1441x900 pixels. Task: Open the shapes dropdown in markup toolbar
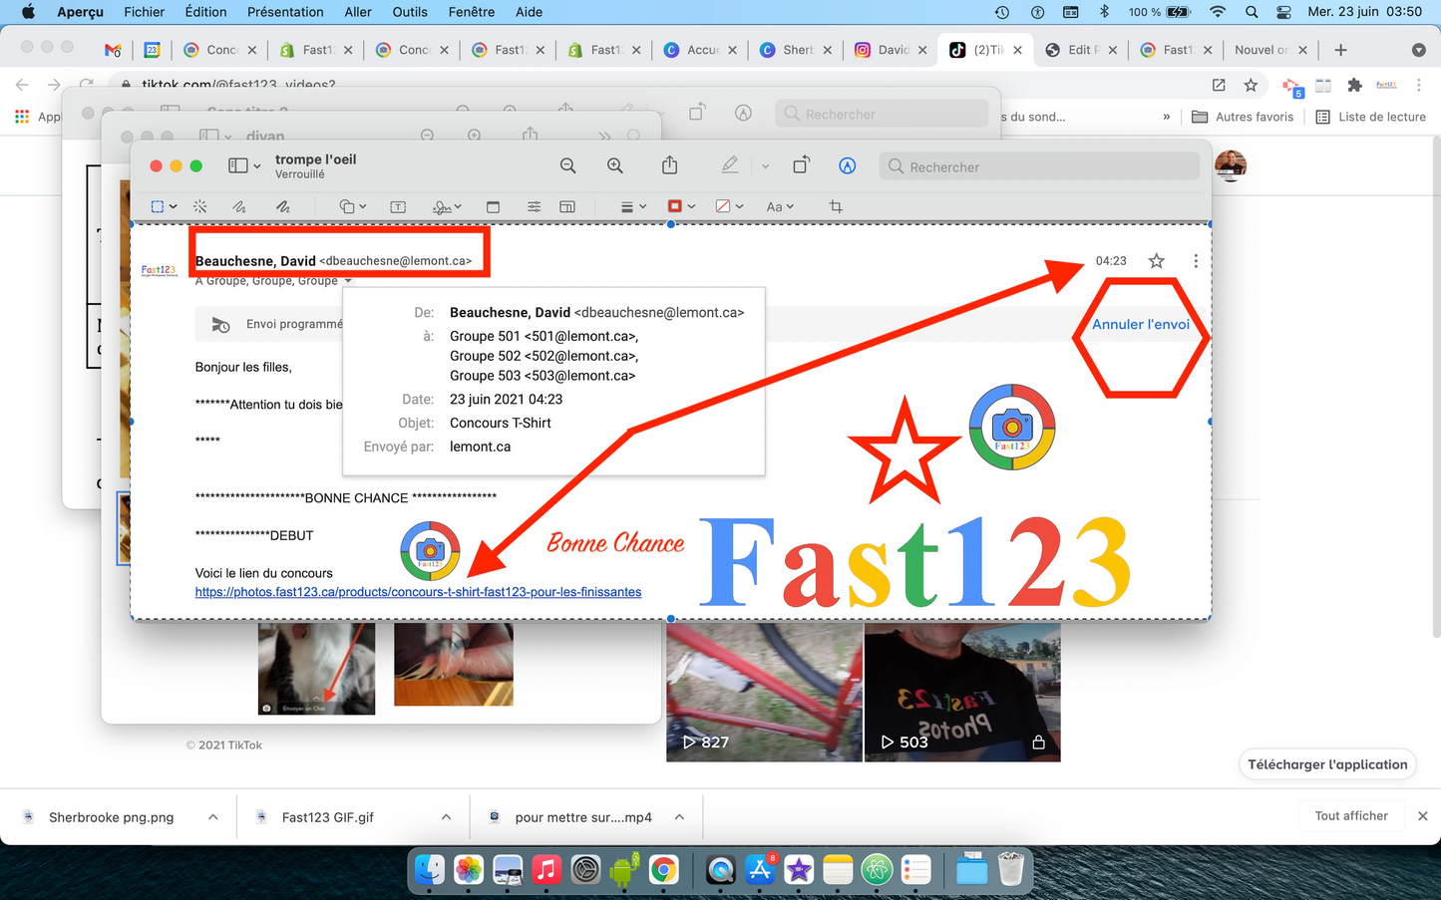click(x=352, y=206)
